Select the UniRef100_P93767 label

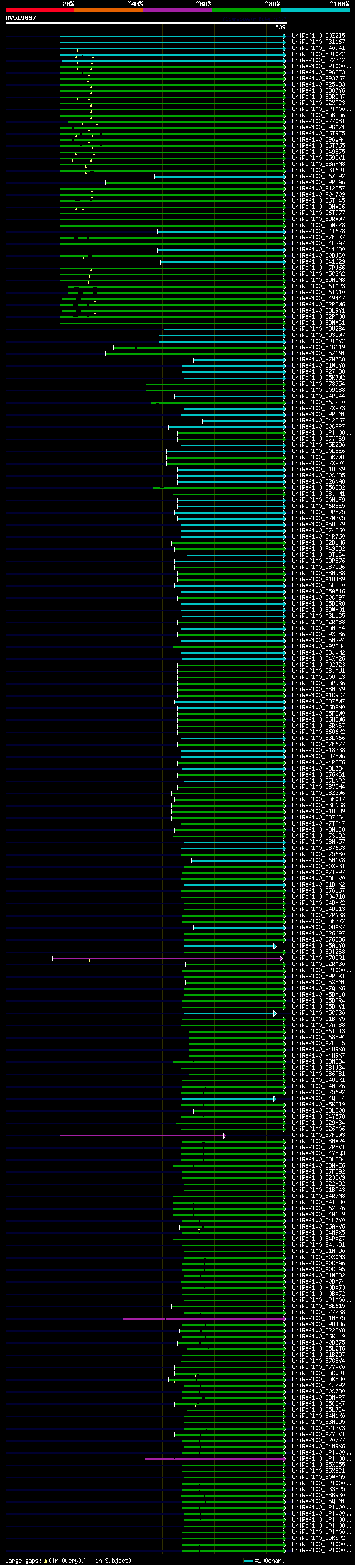pos(318,78)
